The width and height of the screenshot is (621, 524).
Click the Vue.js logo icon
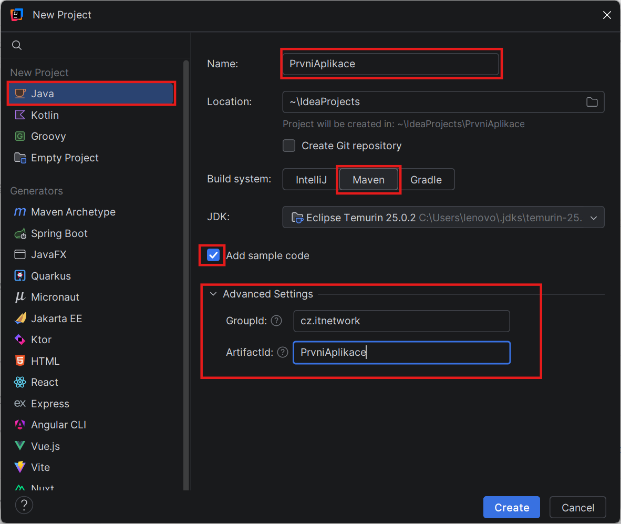tap(20, 446)
